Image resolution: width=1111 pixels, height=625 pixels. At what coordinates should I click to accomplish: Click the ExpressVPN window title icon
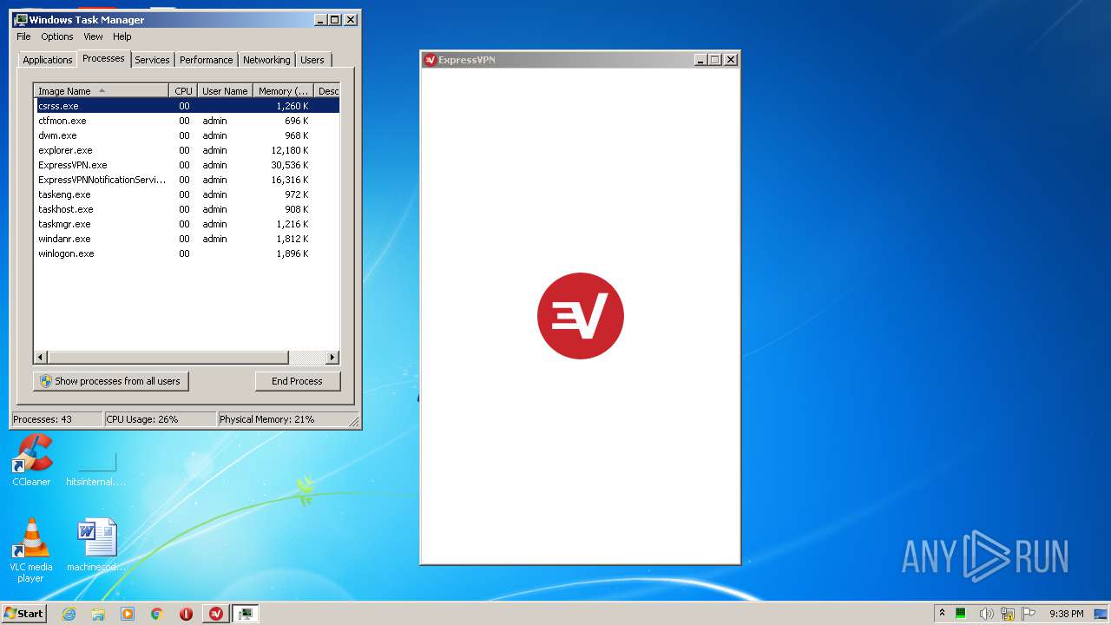coord(430,60)
